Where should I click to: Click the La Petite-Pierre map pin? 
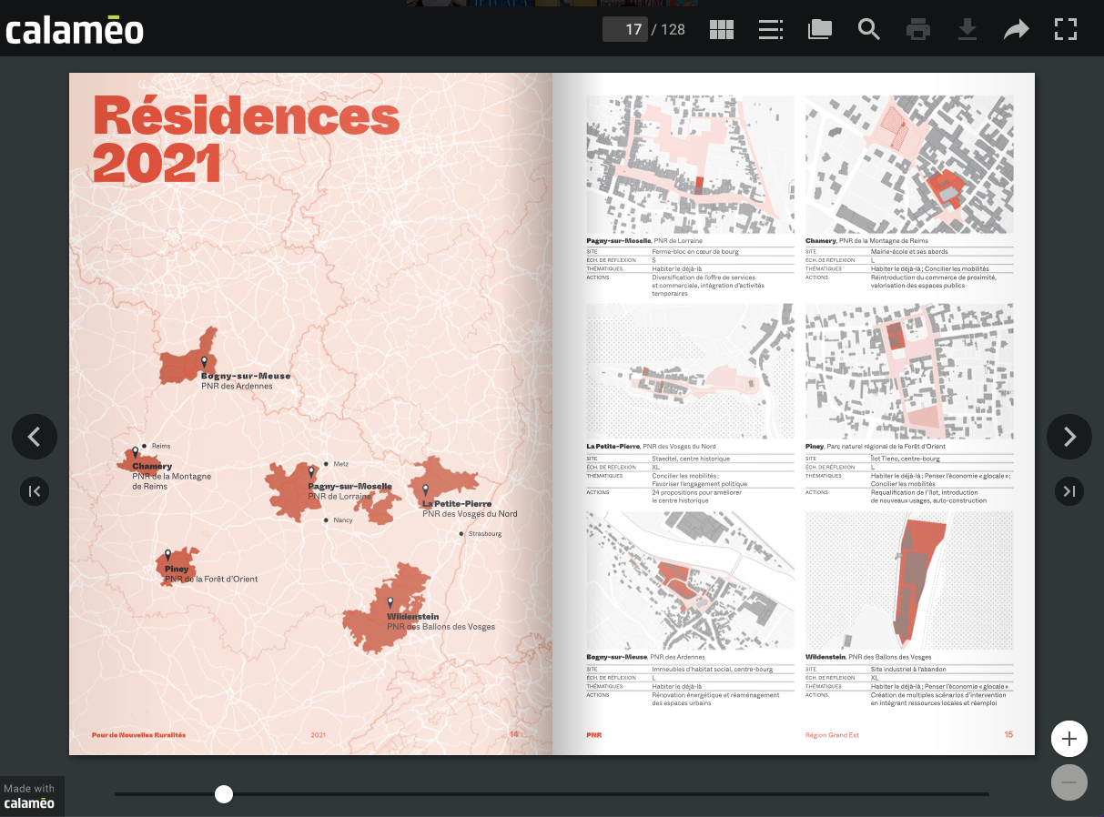pos(425,490)
